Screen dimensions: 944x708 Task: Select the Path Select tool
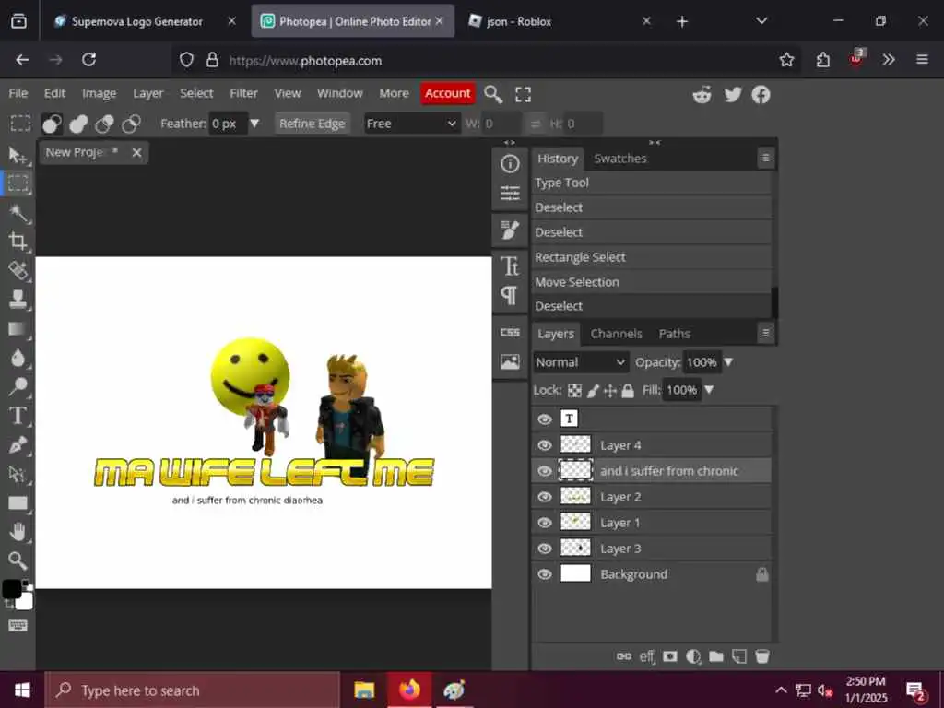(x=18, y=474)
